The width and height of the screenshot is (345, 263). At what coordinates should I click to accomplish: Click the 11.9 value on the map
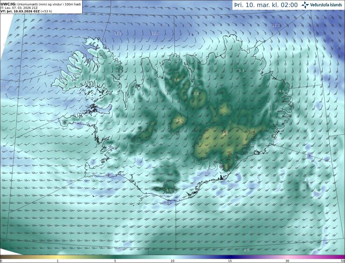coord(70,20)
